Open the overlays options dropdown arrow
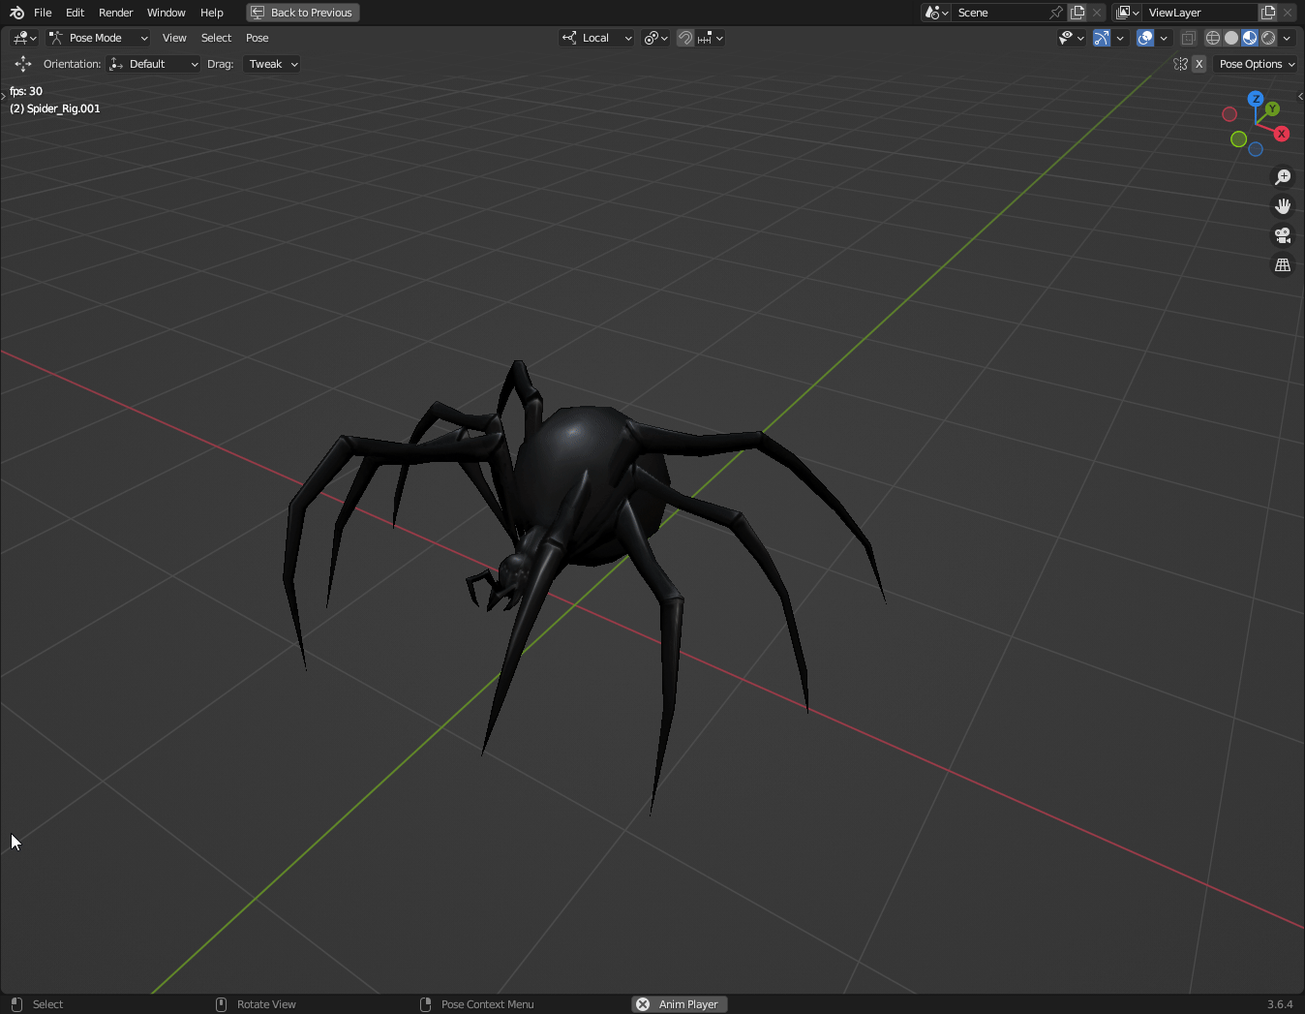The width and height of the screenshot is (1305, 1014). 1164,38
